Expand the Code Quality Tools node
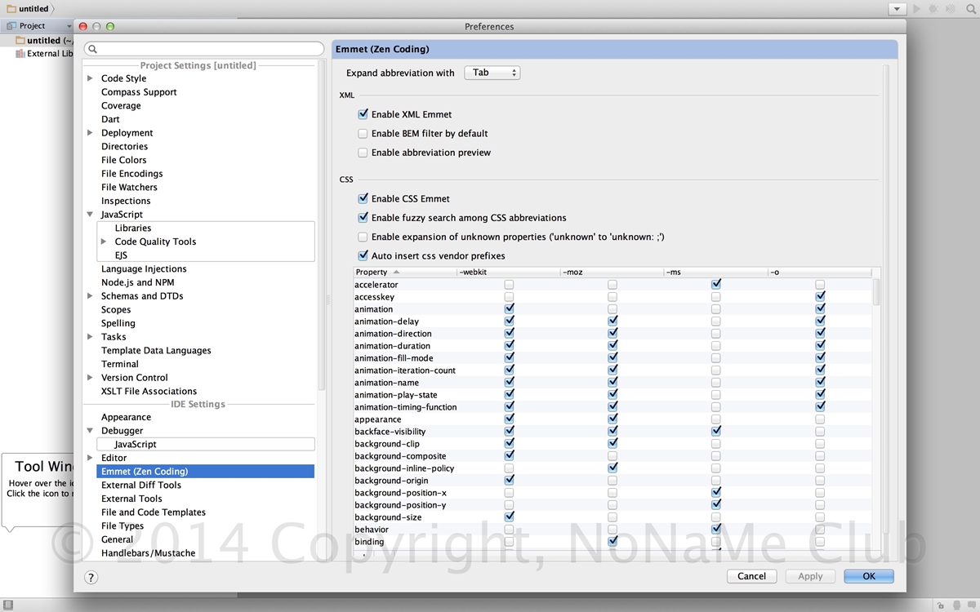This screenshot has height=612, width=980. tap(104, 242)
